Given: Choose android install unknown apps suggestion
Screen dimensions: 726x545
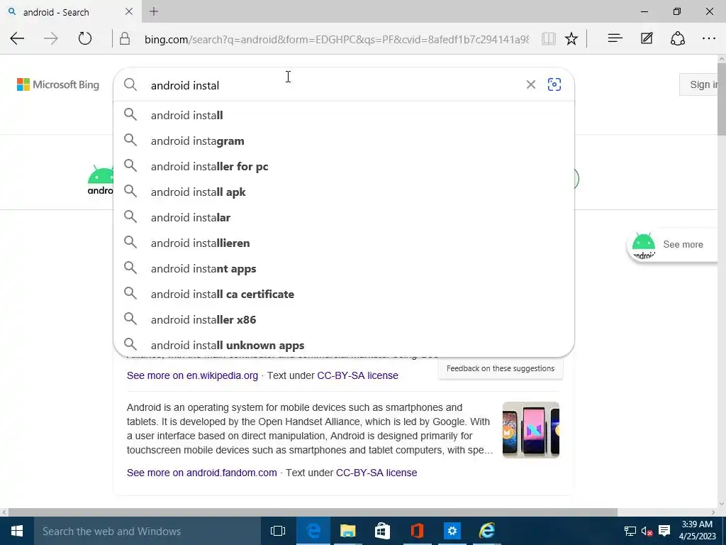Looking at the screenshot, I should click(x=344, y=344).
